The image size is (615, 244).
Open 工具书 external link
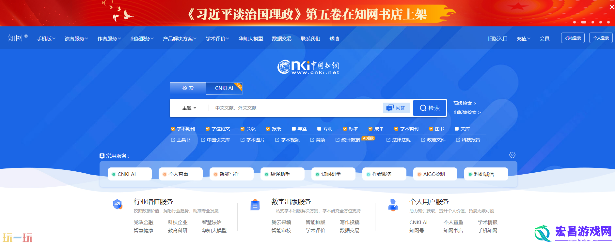point(181,140)
